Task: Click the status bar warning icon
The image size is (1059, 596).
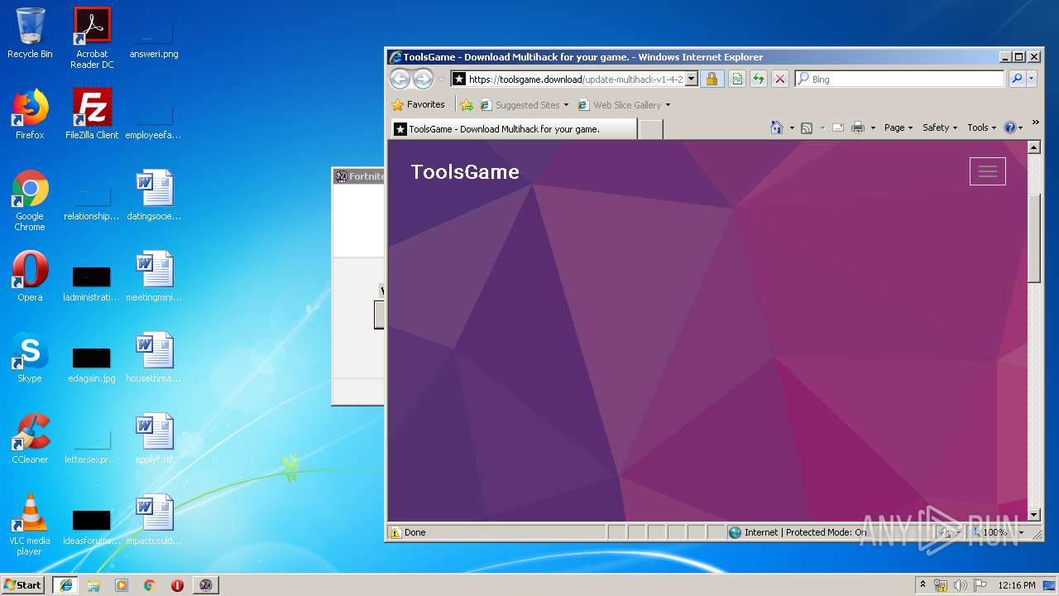Action: 395,532
